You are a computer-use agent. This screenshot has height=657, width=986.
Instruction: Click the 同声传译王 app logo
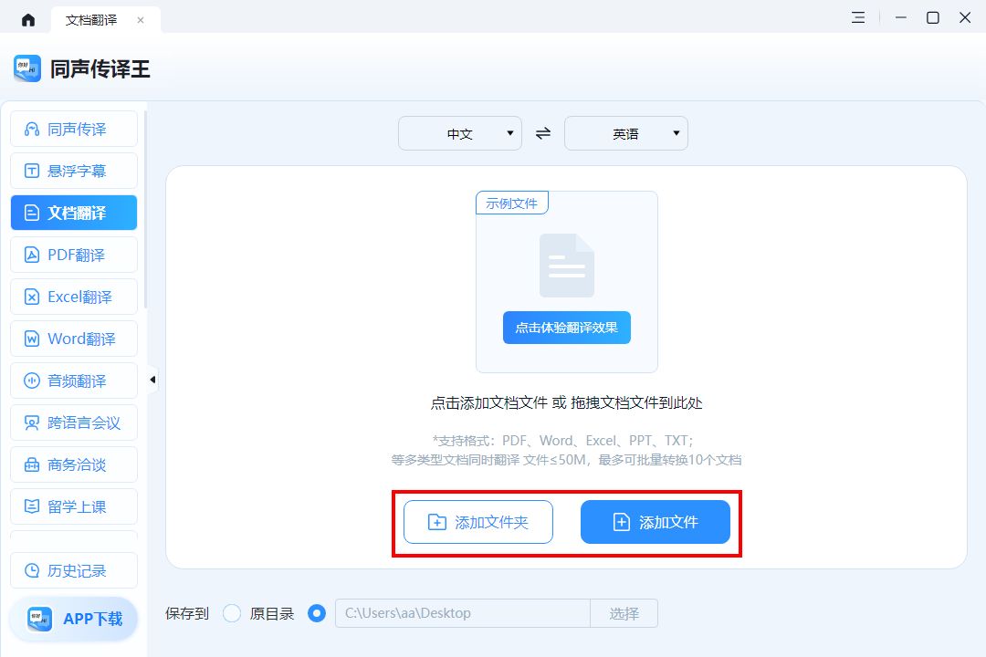click(x=27, y=68)
